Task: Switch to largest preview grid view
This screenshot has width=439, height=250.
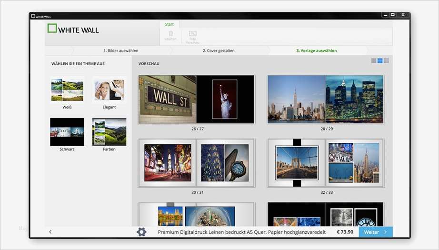Action: [x=386, y=61]
